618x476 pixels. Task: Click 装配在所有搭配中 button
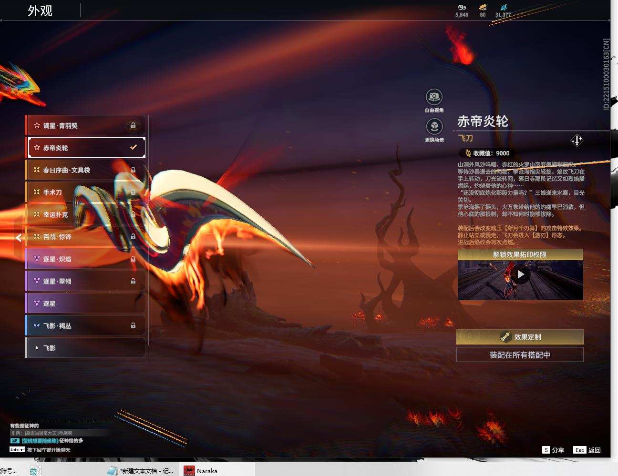tap(520, 354)
